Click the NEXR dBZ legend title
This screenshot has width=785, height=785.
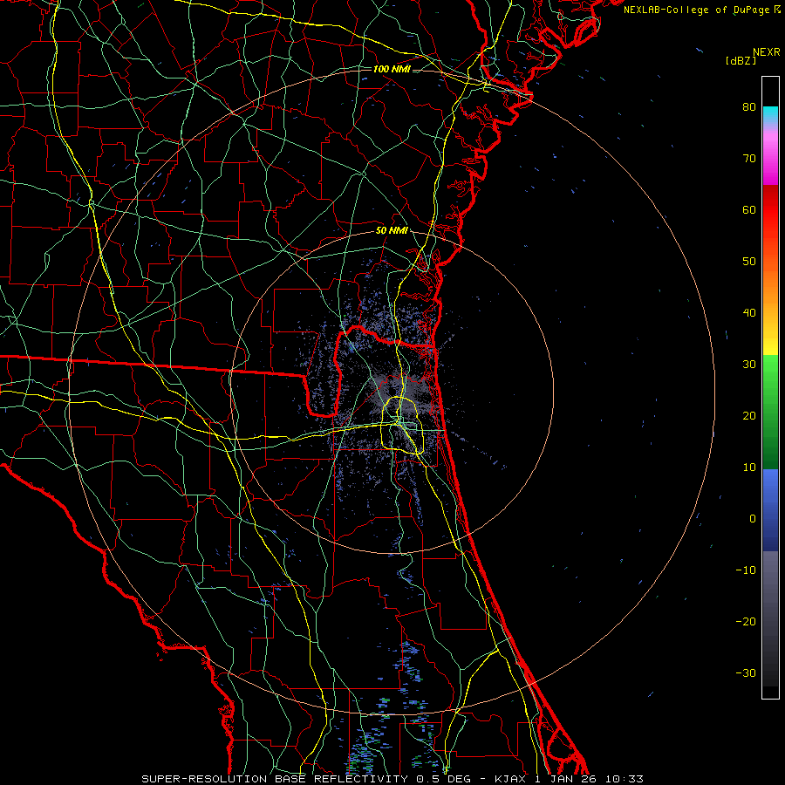pyautogui.click(x=753, y=56)
